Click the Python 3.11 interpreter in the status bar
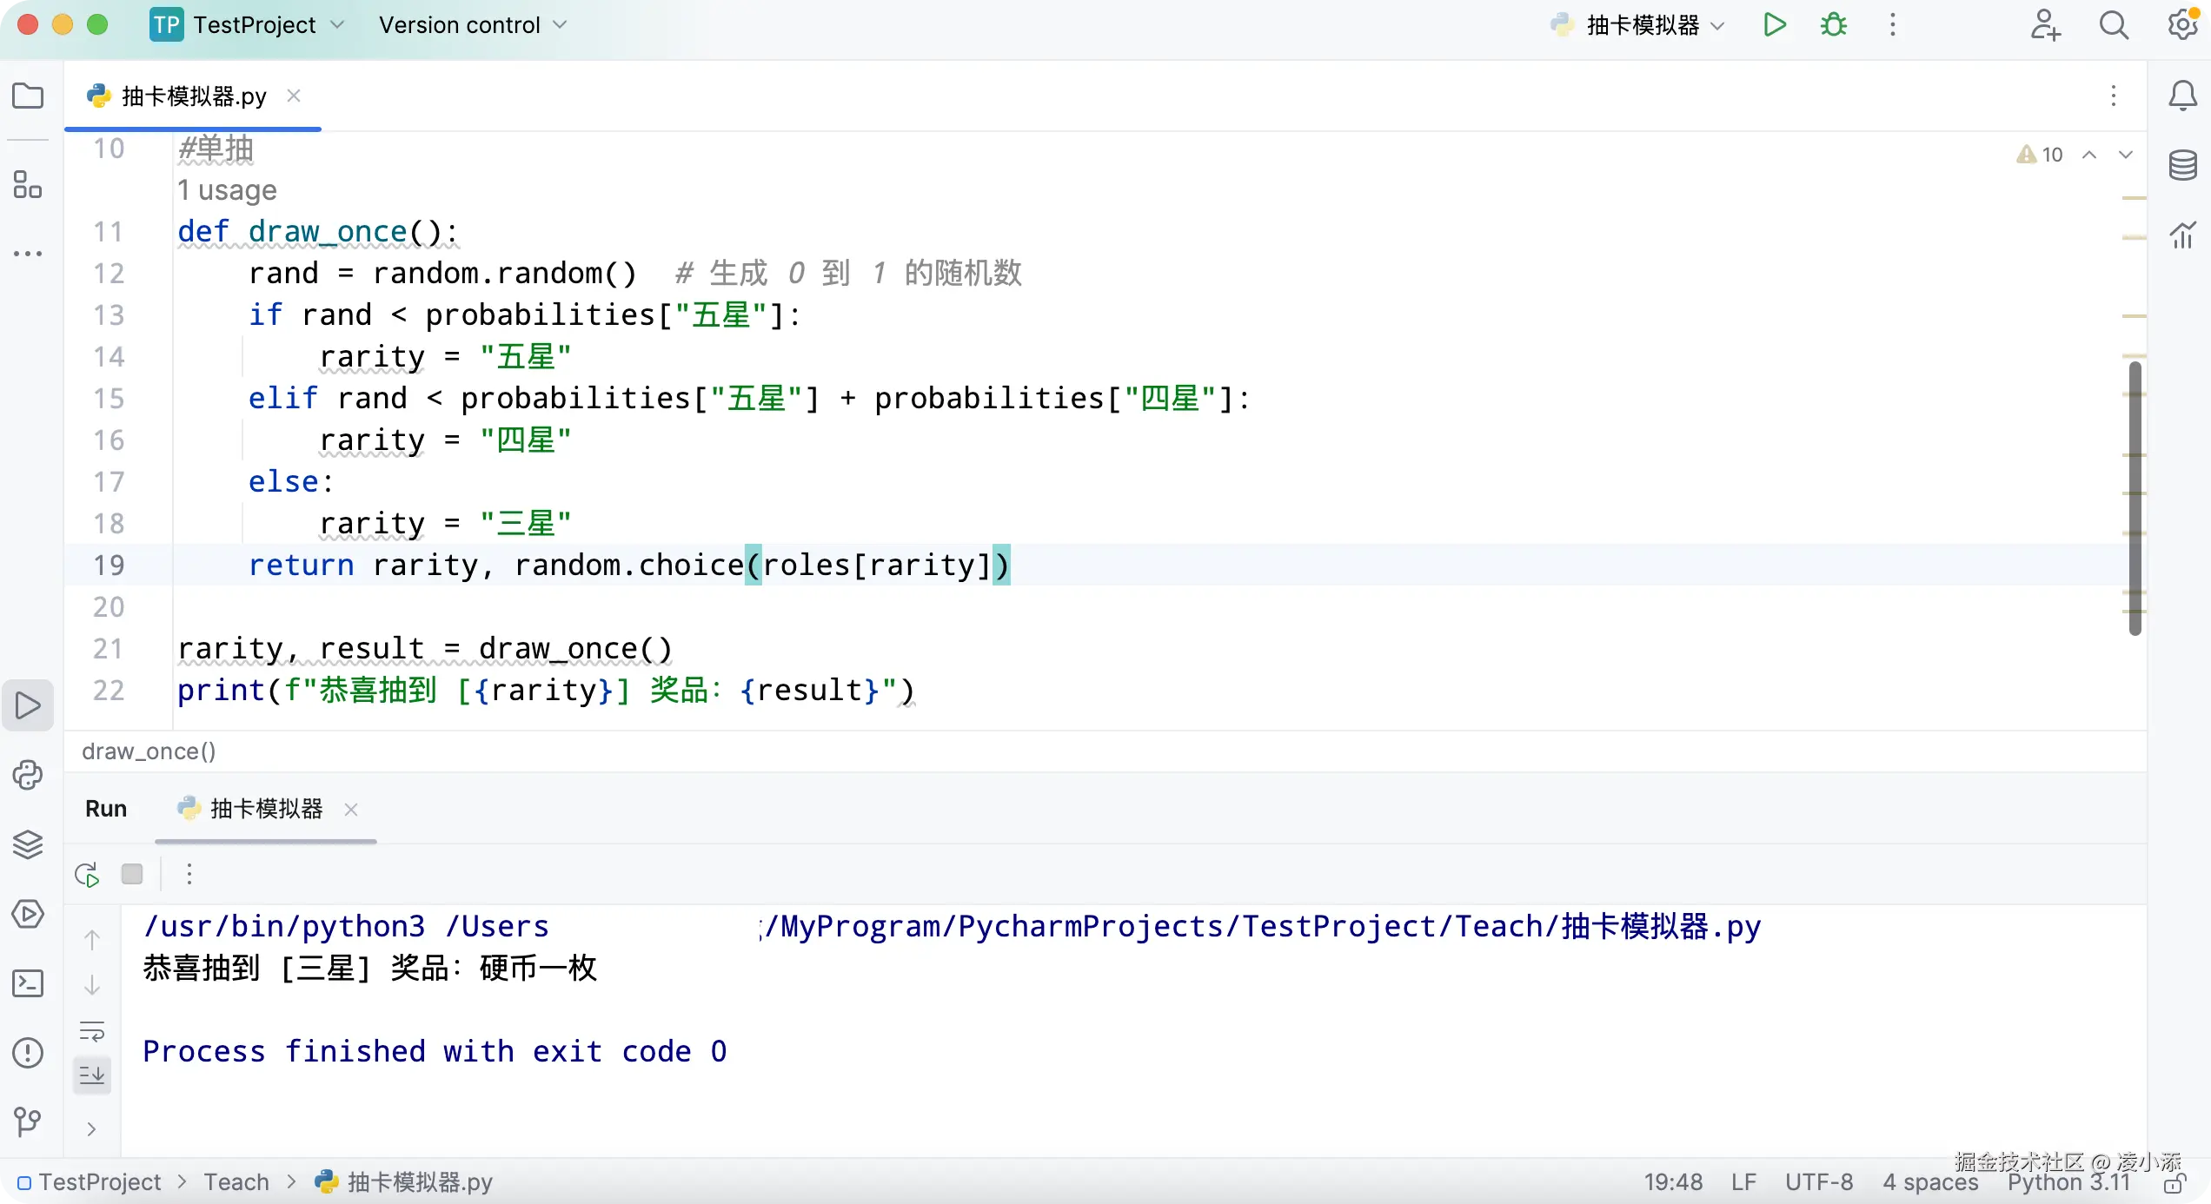 point(2068,1182)
